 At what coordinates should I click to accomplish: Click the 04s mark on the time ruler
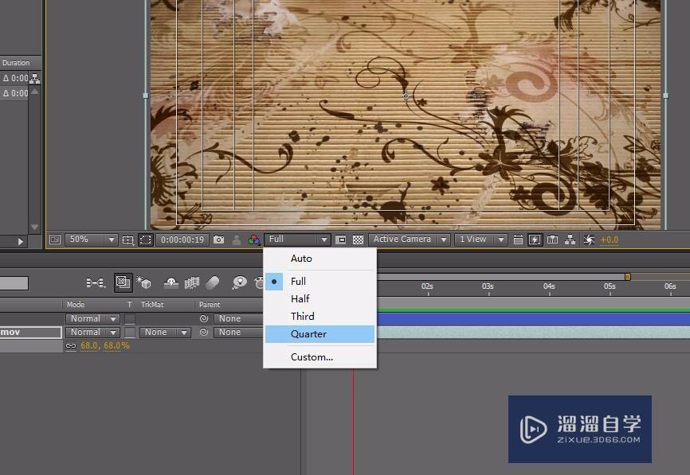(549, 286)
